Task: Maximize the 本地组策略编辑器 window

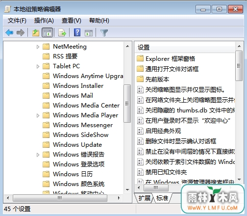Action: coord(219,9)
